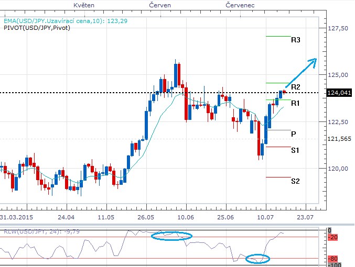Click the R2 pivot level label
Viewport: 355px width, 267px height.
(x=295, y=87)
